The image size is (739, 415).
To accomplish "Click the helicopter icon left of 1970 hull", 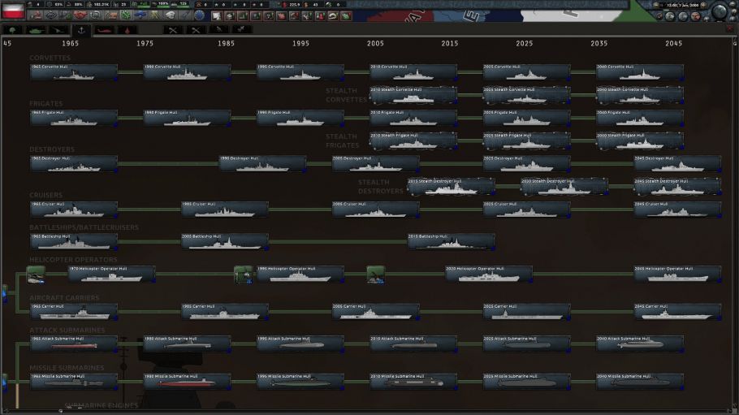I will pyautogui.click(x=36, y=275).
